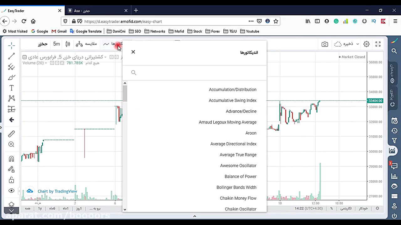
Task: Activate the zoom in tool
Action: coord(12,144)
